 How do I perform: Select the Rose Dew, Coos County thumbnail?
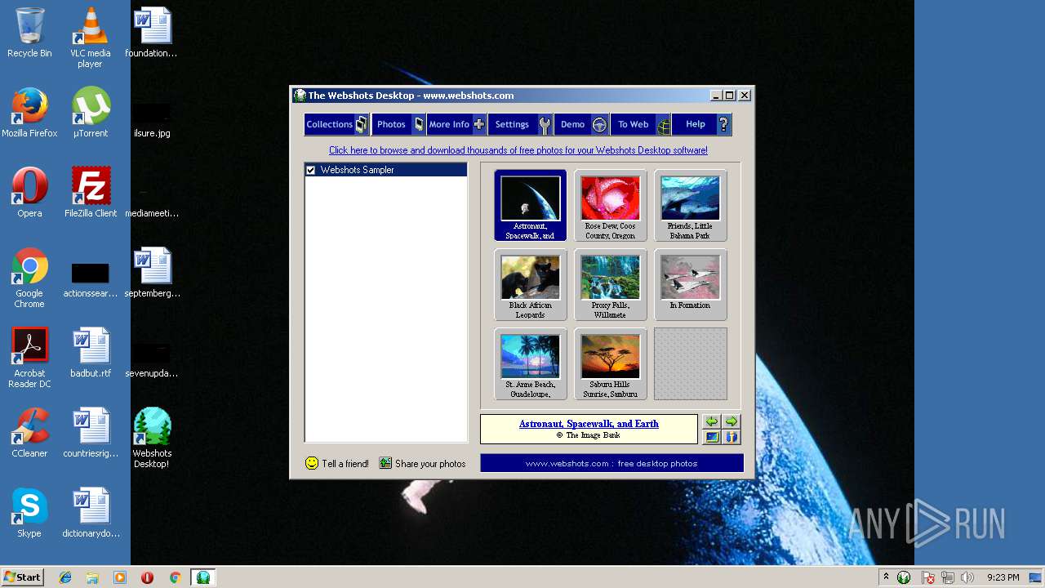tap(610, 205)
